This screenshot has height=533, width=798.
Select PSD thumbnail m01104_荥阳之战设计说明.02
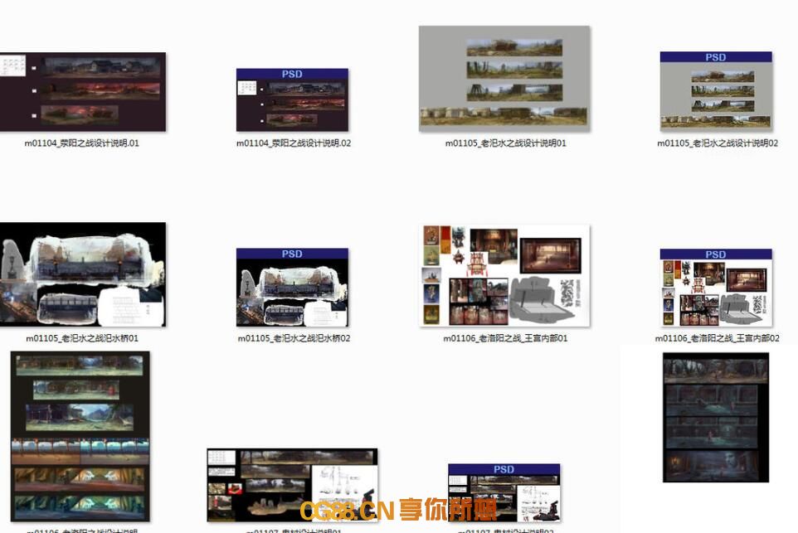(292, 100)
